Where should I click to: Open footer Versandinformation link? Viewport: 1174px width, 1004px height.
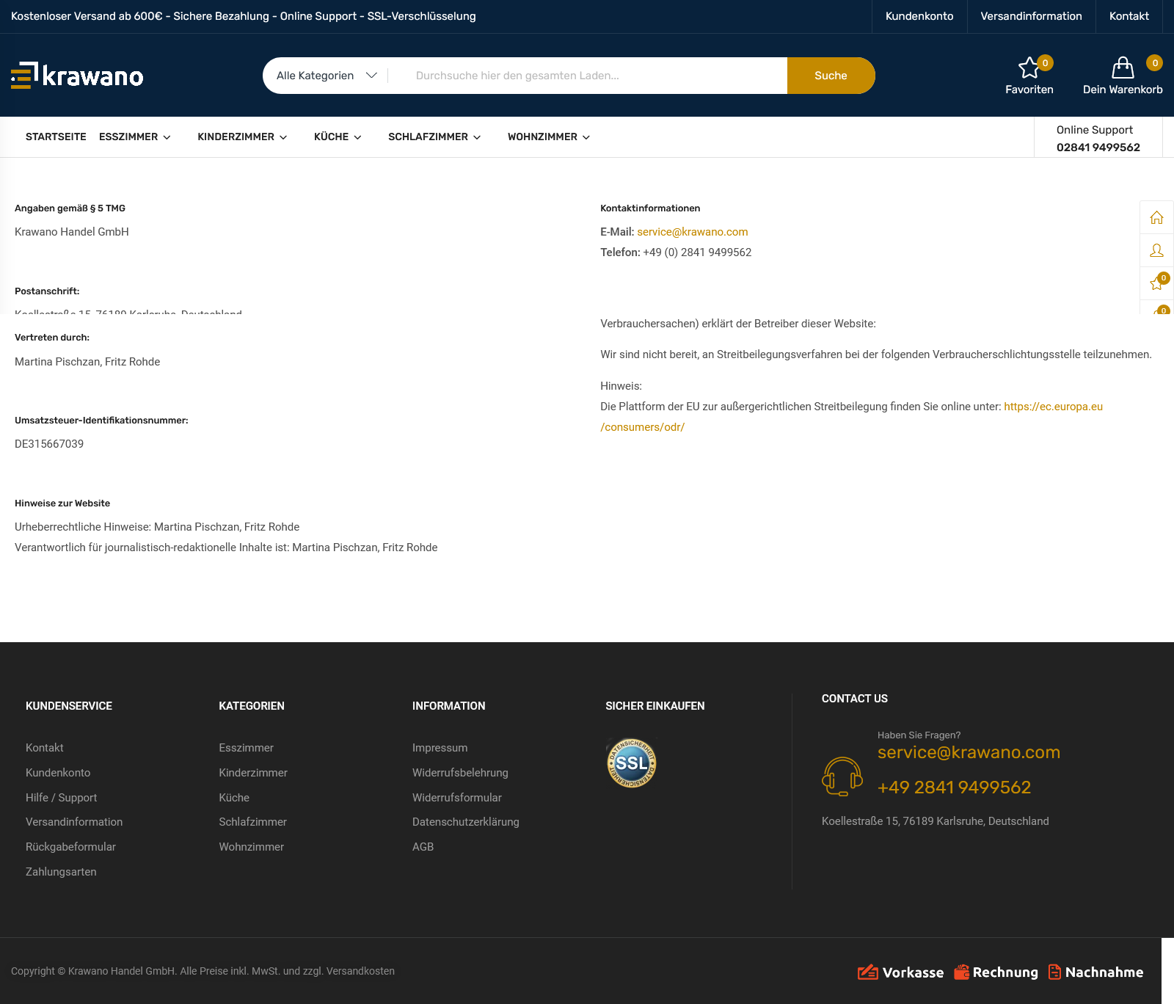click(74, 822)
